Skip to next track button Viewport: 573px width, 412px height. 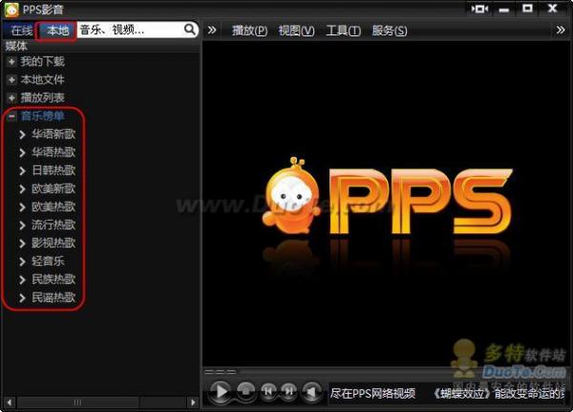pyautogui.click(x=289, y=391)
